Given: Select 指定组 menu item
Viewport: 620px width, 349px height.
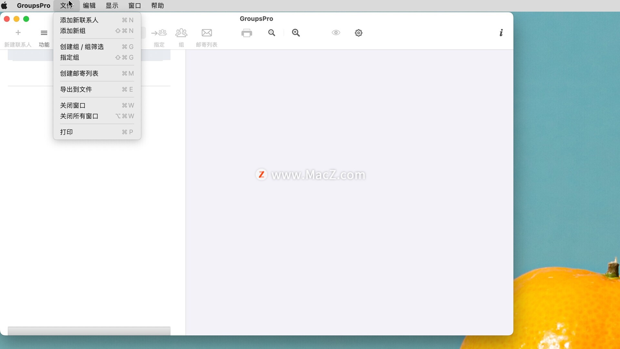Looking at the screenshot, I should [x=97, y=57].
